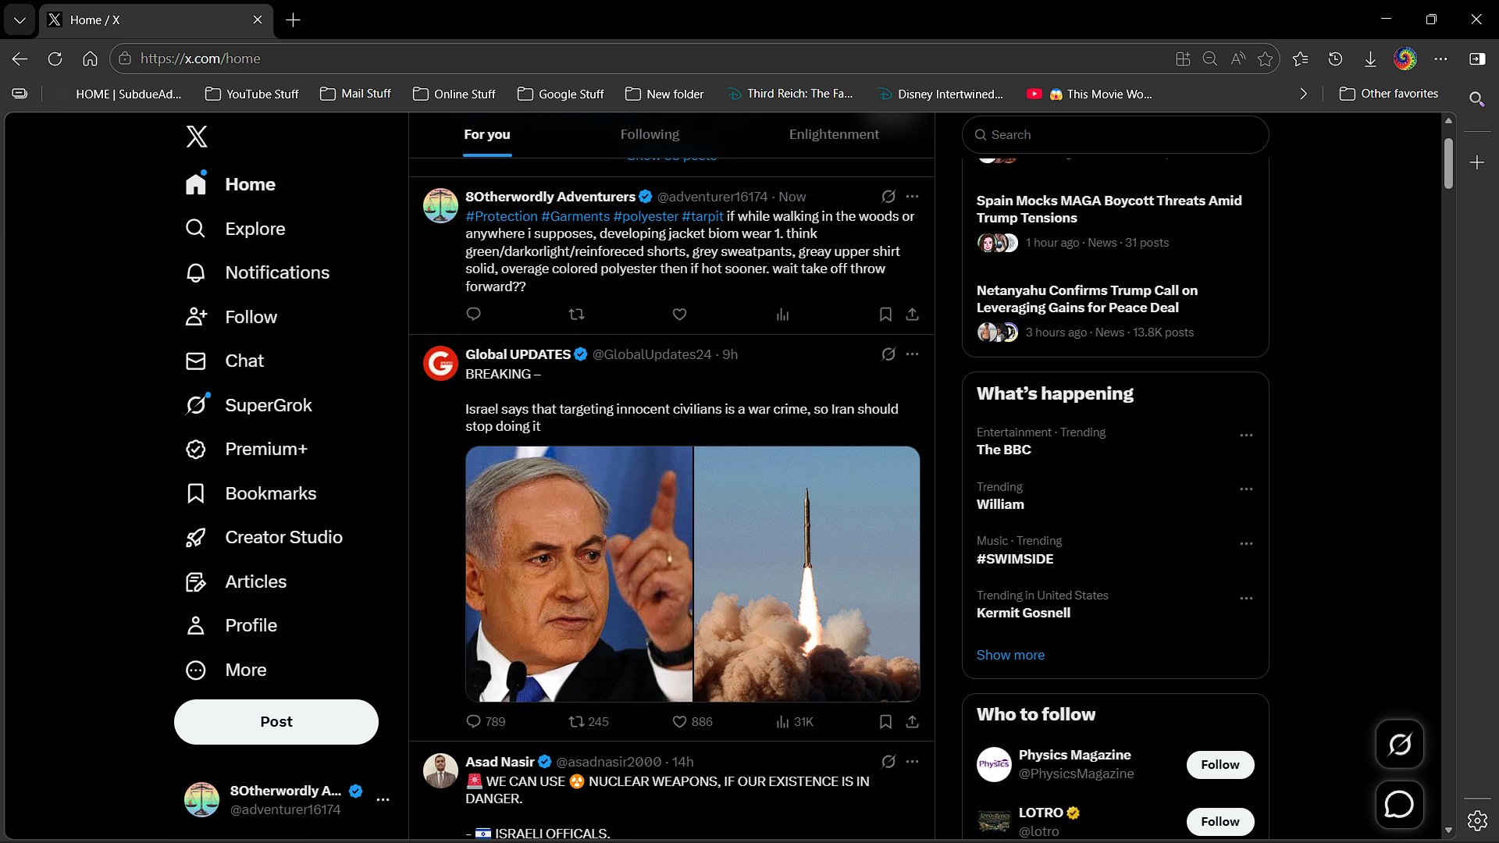
Task: Open more options for The BBC trend
Action: (x=1246, y=435)
